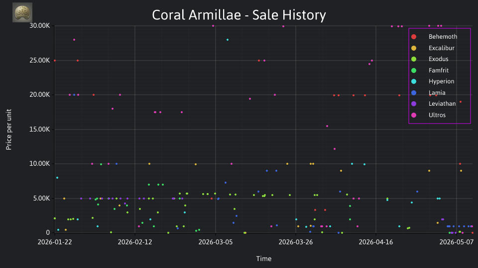Click the cyan Hyperion legend dot
The height and width of the screenshot is (268, 478).
[414, 81]
